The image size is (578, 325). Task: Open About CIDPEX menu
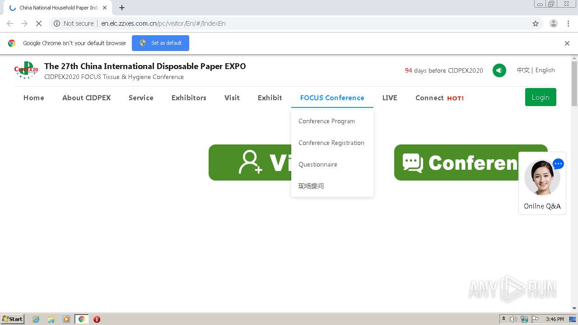coord(86,97)
